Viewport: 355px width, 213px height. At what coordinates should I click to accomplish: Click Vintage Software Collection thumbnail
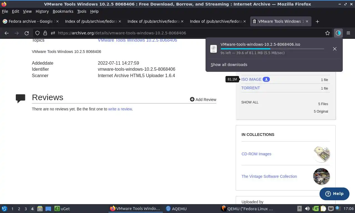321,176
